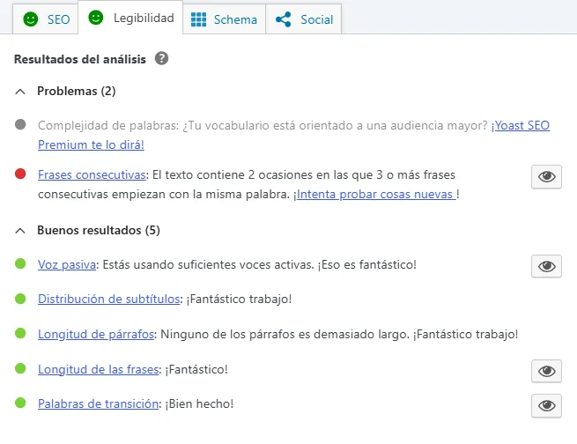Image resolution: width=577 pixels, height=444 pixels.
Task: Click the Resultados del análisis heading
Action: pos(80,59)
